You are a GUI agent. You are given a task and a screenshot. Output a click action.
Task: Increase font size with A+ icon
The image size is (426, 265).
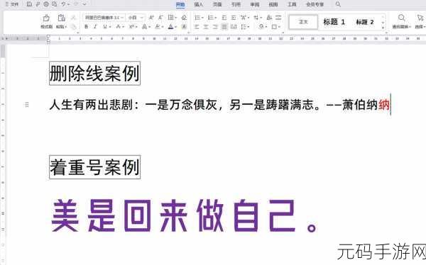click(x=151, y=18)
